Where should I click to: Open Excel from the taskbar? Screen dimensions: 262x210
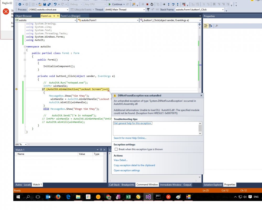[x=128, y=197]
